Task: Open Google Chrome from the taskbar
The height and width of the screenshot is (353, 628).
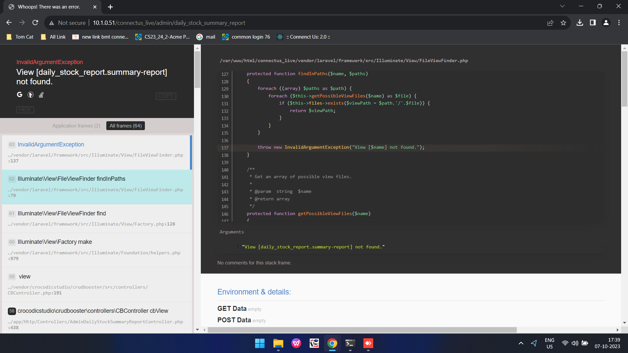Action: pos(332,343)
